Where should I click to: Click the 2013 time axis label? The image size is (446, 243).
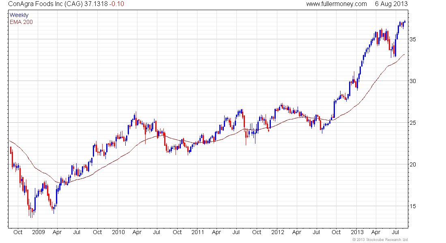click(x=357, y=232)
